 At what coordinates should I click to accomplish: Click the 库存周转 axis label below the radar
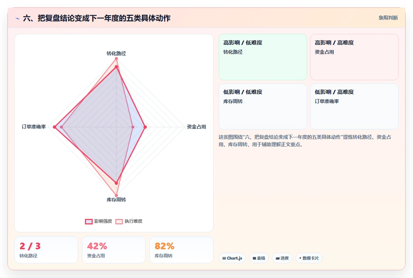(x=116, y=200)
